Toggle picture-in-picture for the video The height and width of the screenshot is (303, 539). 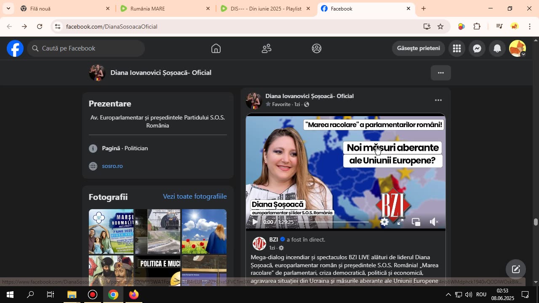(x=416, y=222)
